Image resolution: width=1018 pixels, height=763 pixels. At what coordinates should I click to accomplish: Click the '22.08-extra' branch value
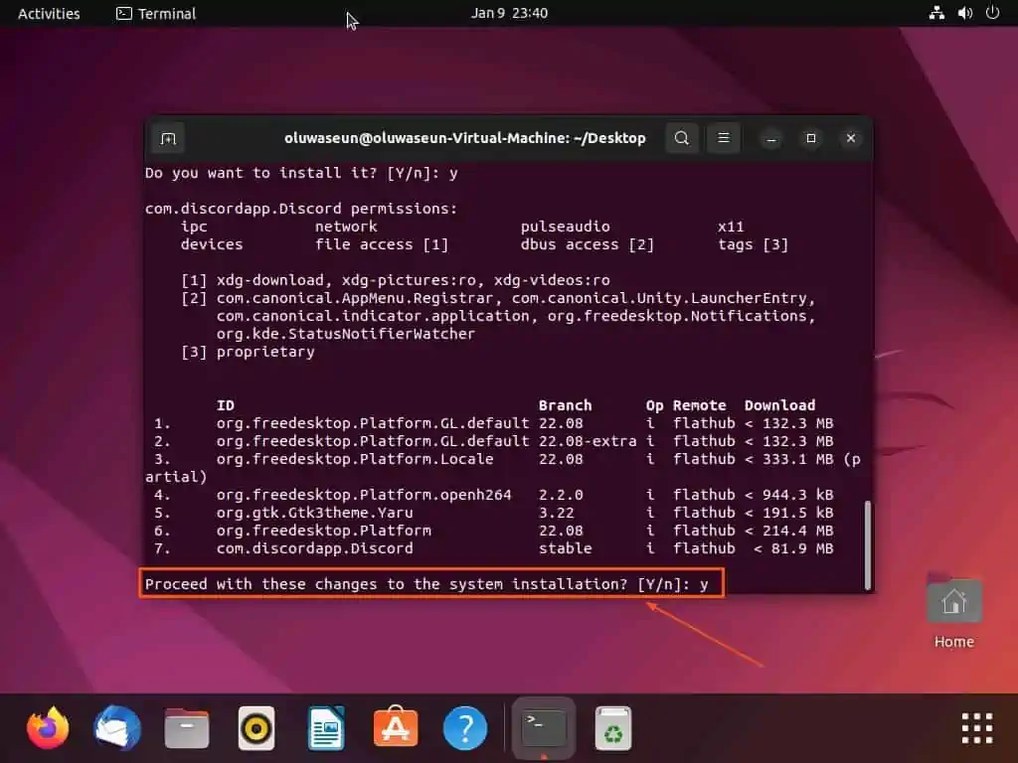point(588,441)
